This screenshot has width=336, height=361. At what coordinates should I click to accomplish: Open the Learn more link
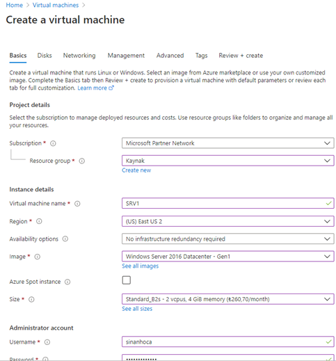[x=92, y=88]
